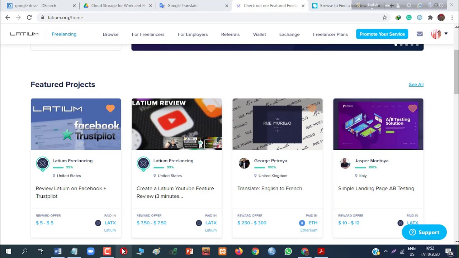
Task: Open XAMPP from the taskbar
Action: click(222, 252)
